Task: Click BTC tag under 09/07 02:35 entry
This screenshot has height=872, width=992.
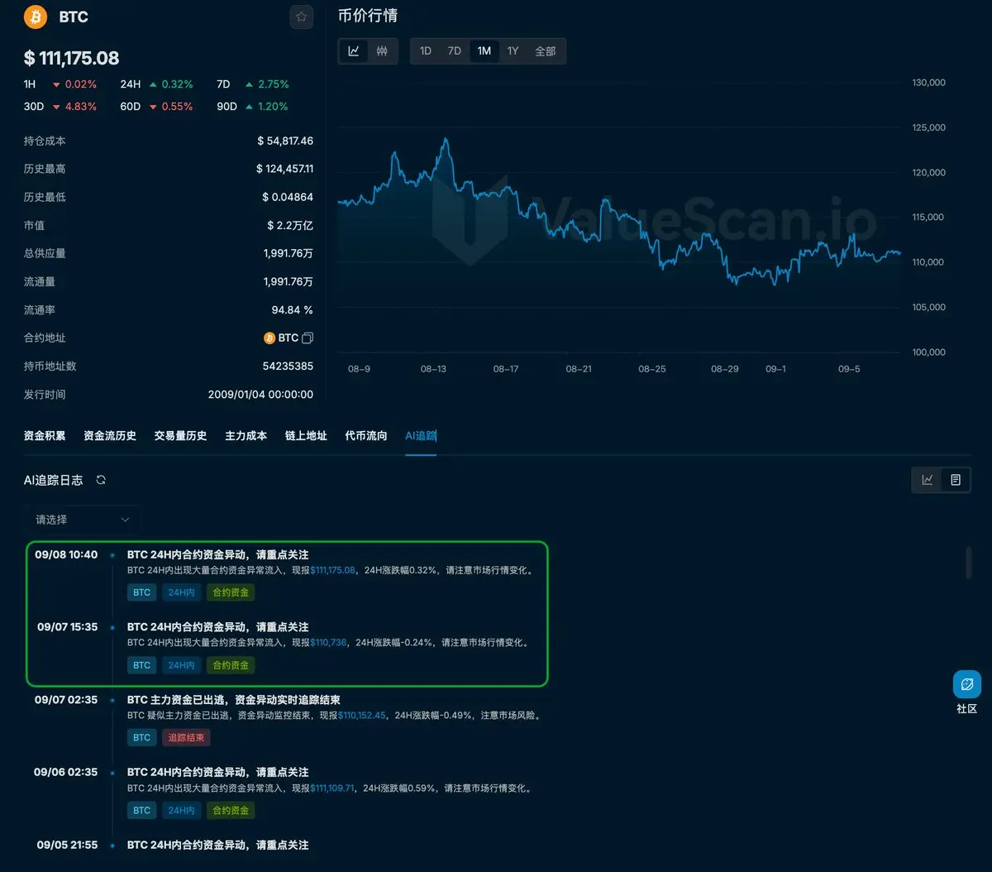Action: (142, 737)
